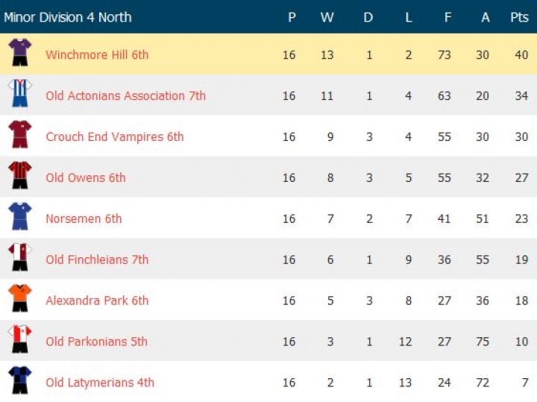537x402 pixels.
Task: Open Crouch End Vampires 6th link
Action: (114, 136)
